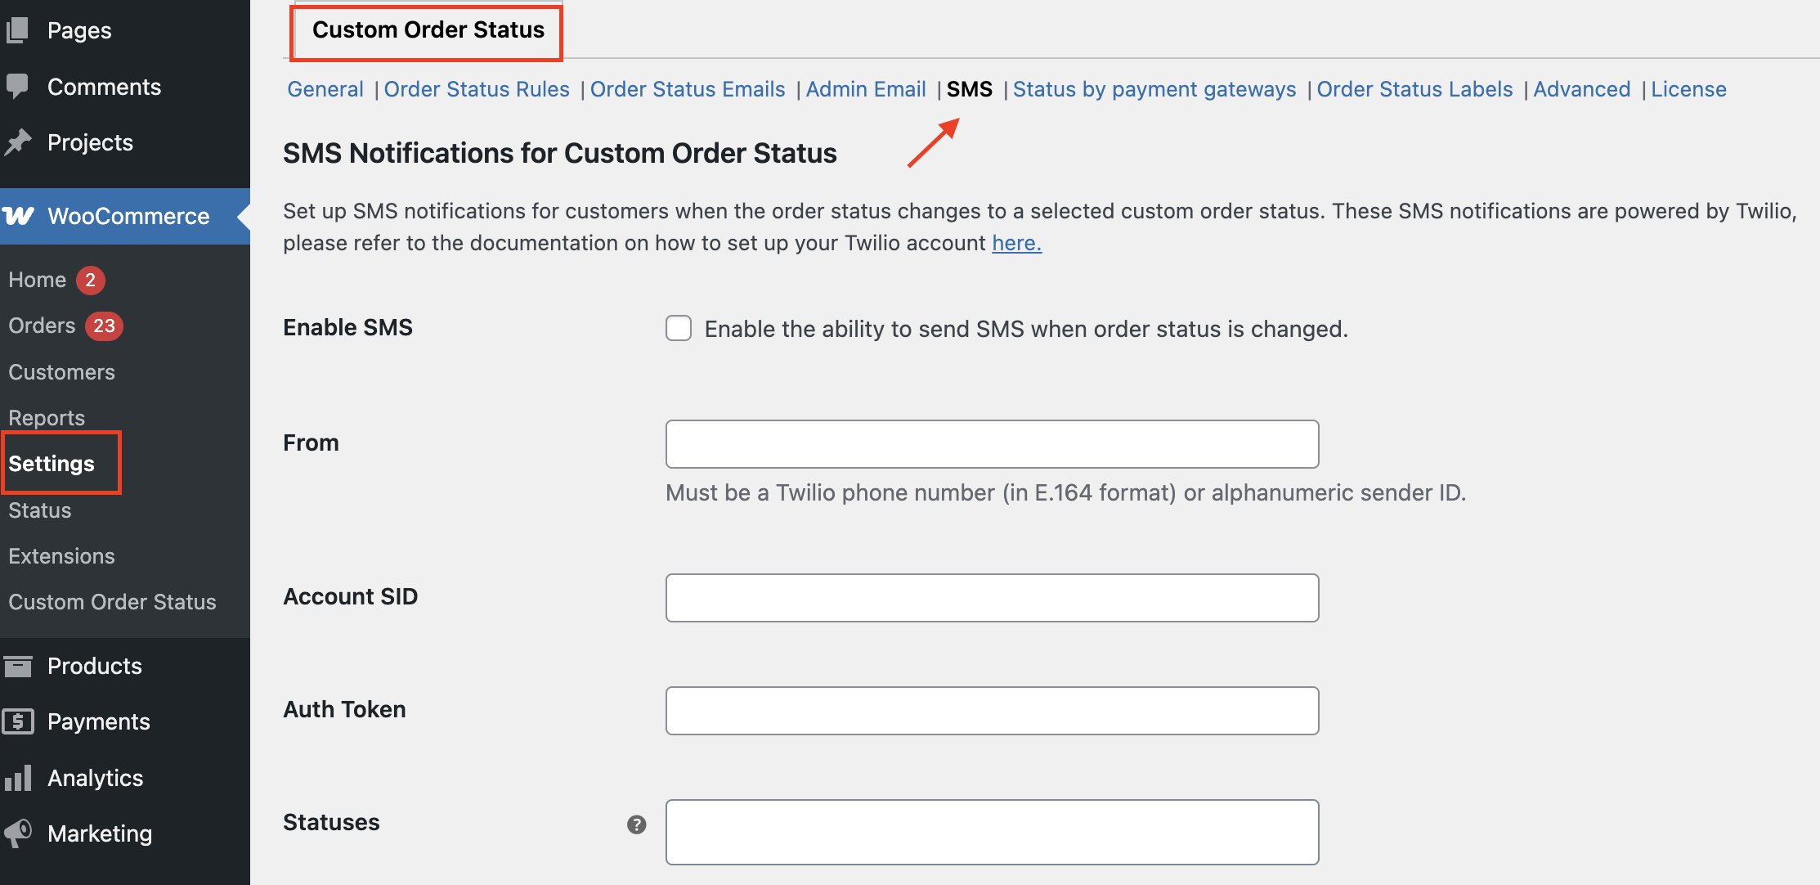Click the 'Enable SMS' setting label
1820x885 pixels.
point(347,327)
